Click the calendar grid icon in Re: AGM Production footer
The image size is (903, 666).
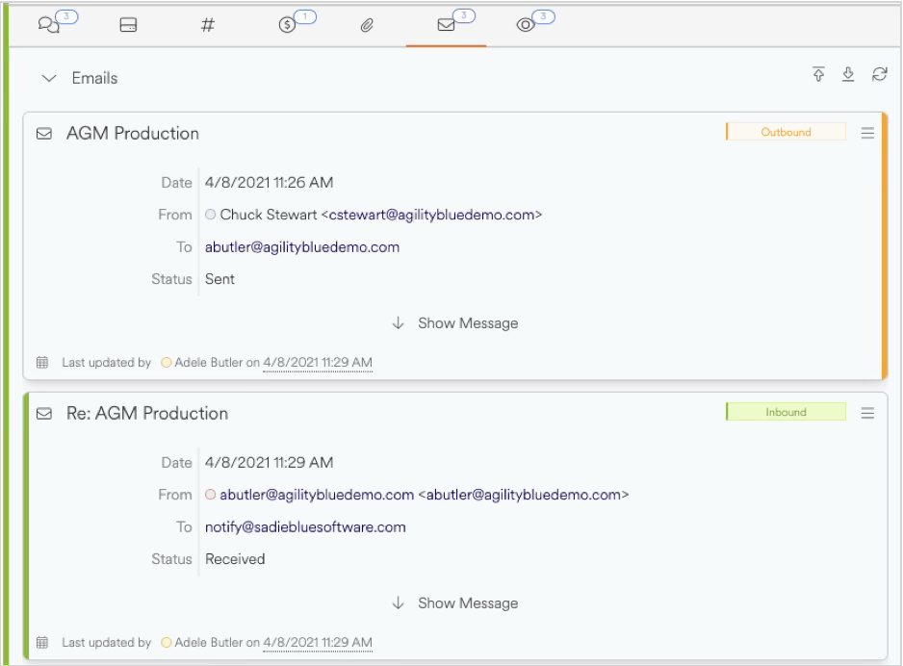coord(42,642)
